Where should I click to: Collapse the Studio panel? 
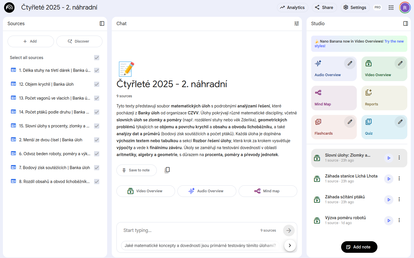click(x=406, y=23)
